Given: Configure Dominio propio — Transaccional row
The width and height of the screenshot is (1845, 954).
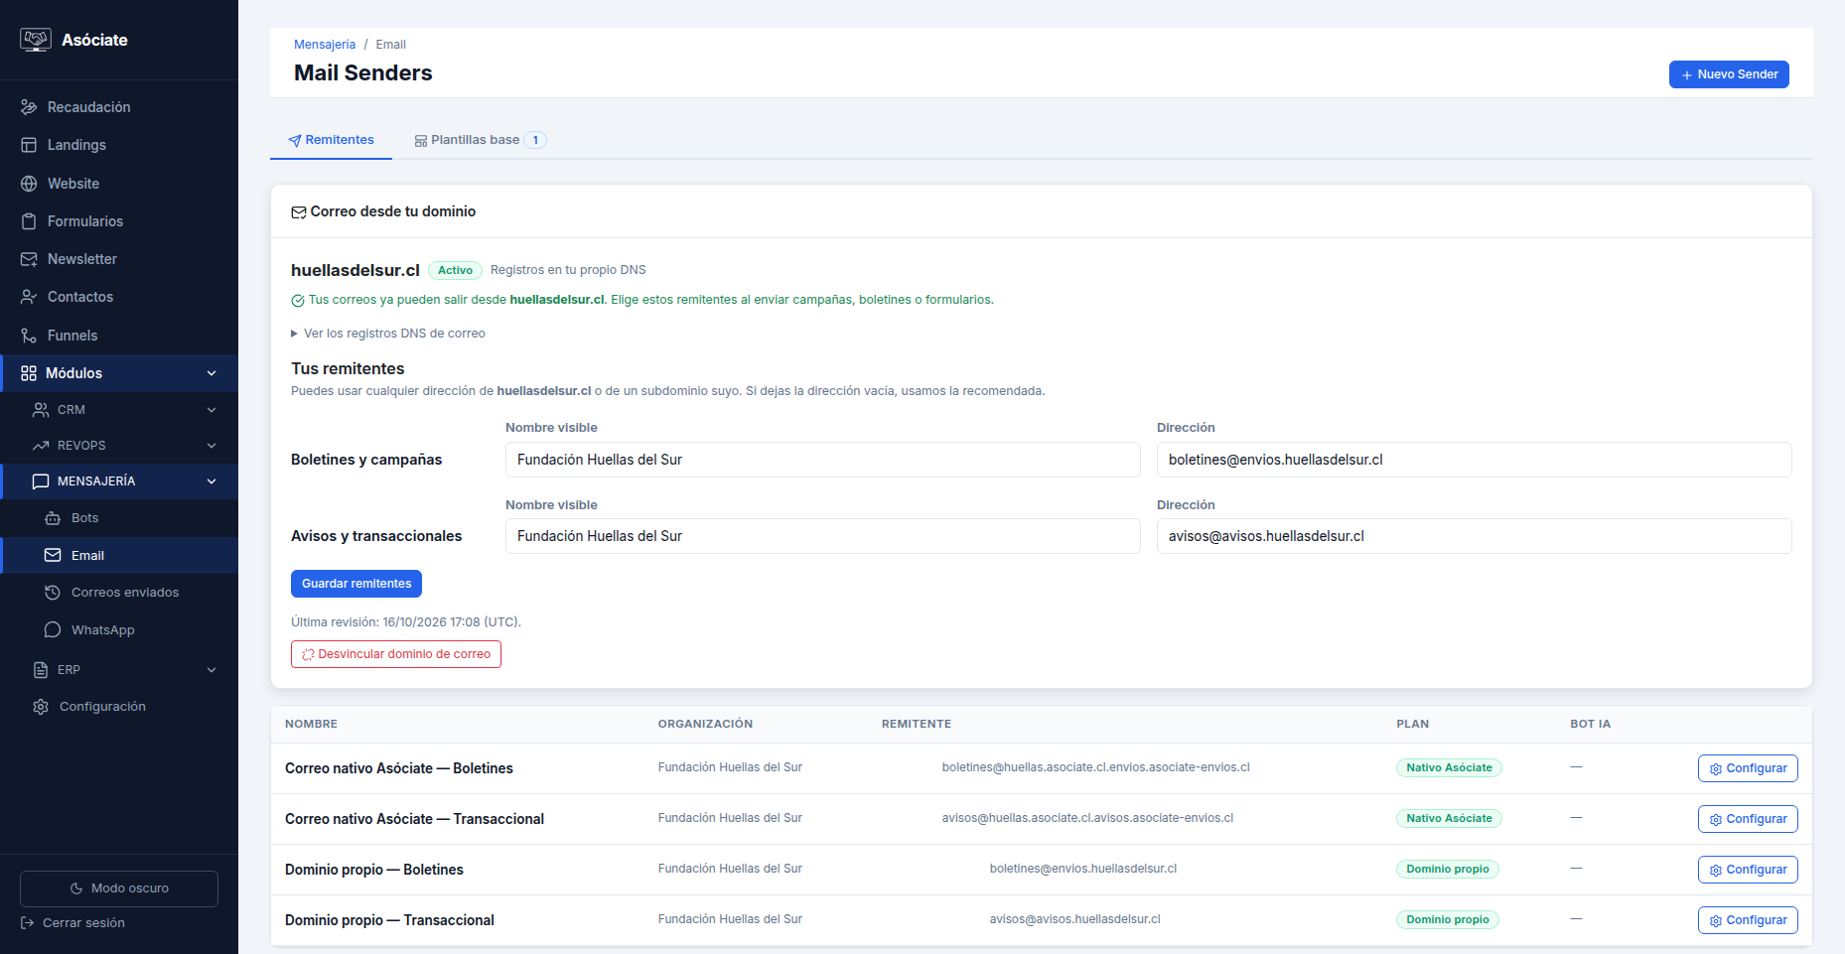Looking at the screenshot, I should point(1748,920).
